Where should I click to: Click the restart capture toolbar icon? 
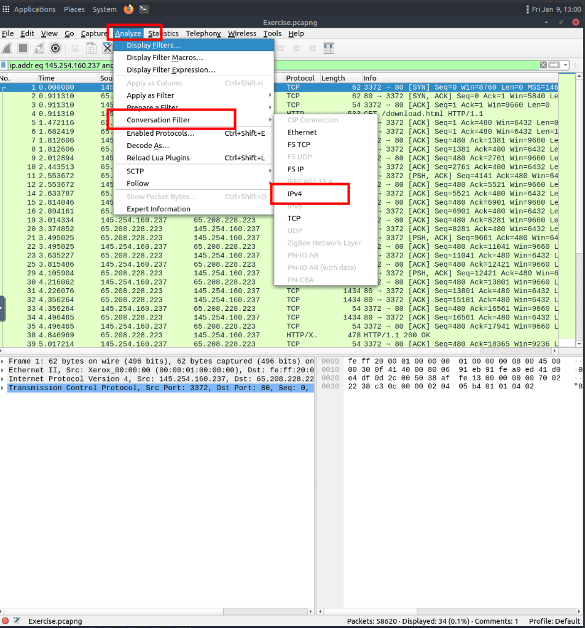point(39,49)
